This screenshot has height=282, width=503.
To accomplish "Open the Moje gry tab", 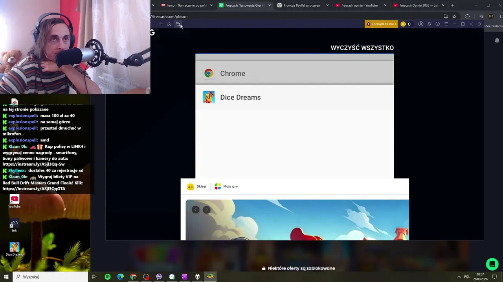I will point(226,186).
